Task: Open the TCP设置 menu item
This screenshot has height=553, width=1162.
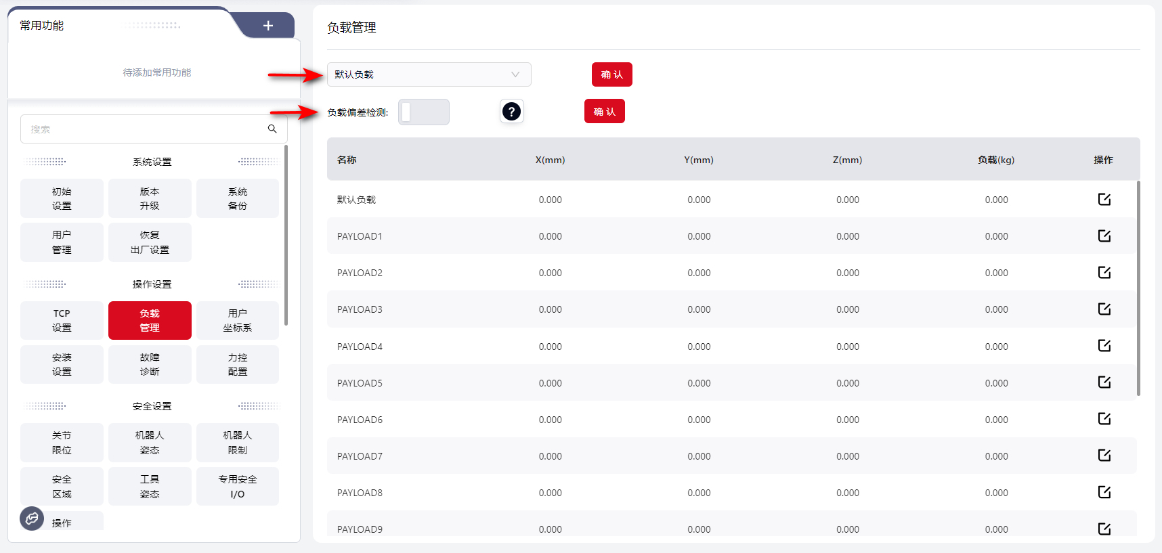Action: point(62,320)
